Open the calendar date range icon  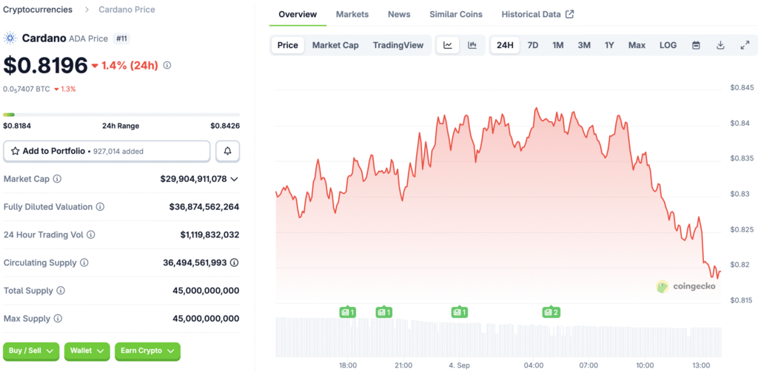coord(696,45)
